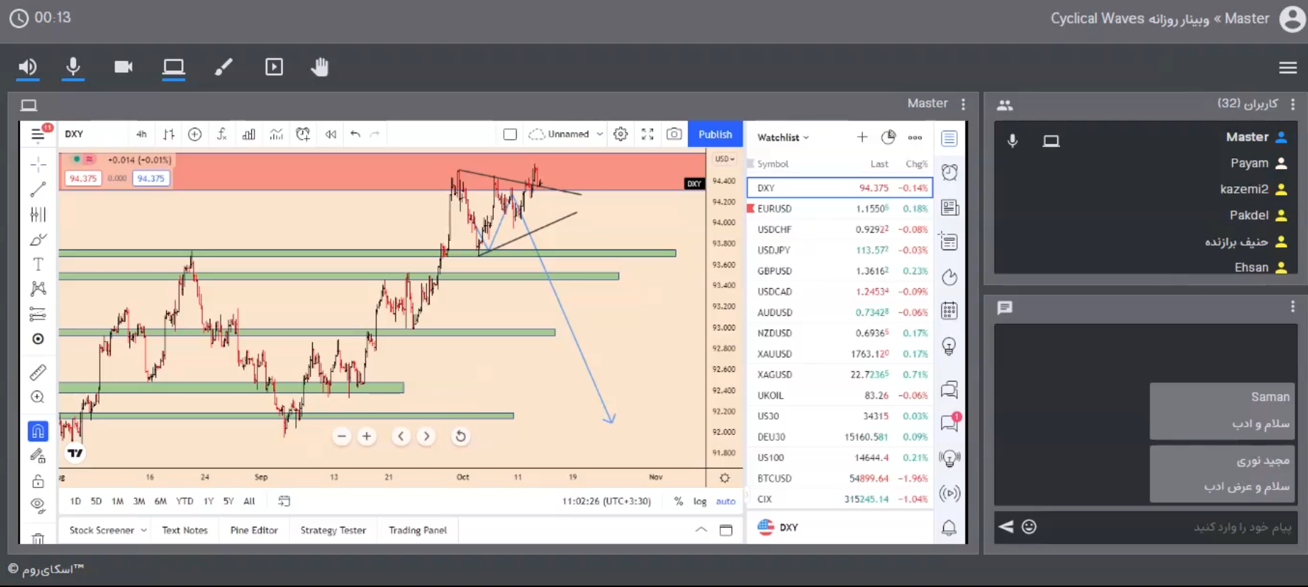Click the raise hand icon

coord(320,67)
